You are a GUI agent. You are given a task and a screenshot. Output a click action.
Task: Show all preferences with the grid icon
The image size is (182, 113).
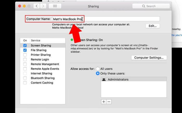tap(55, 6)
